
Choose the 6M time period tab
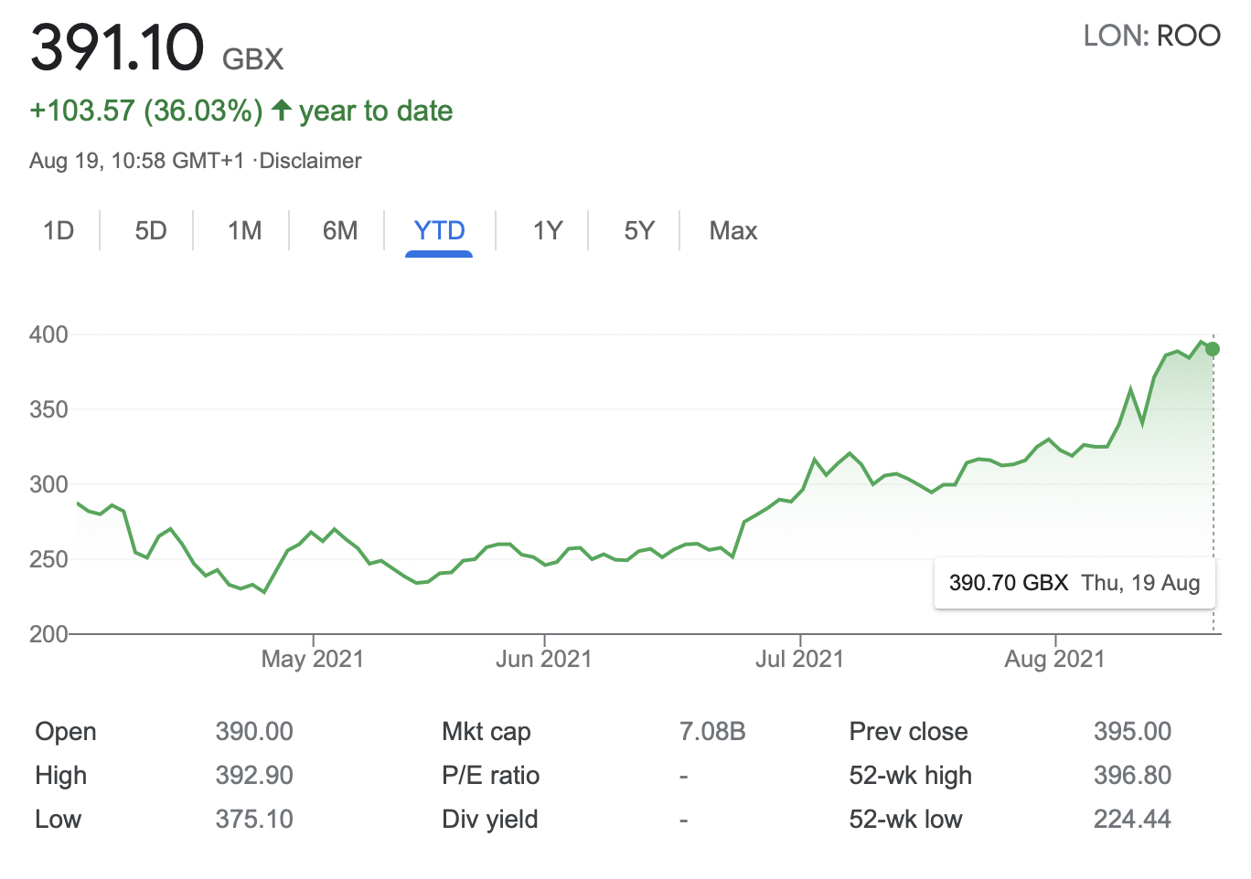tap(340, 230)
